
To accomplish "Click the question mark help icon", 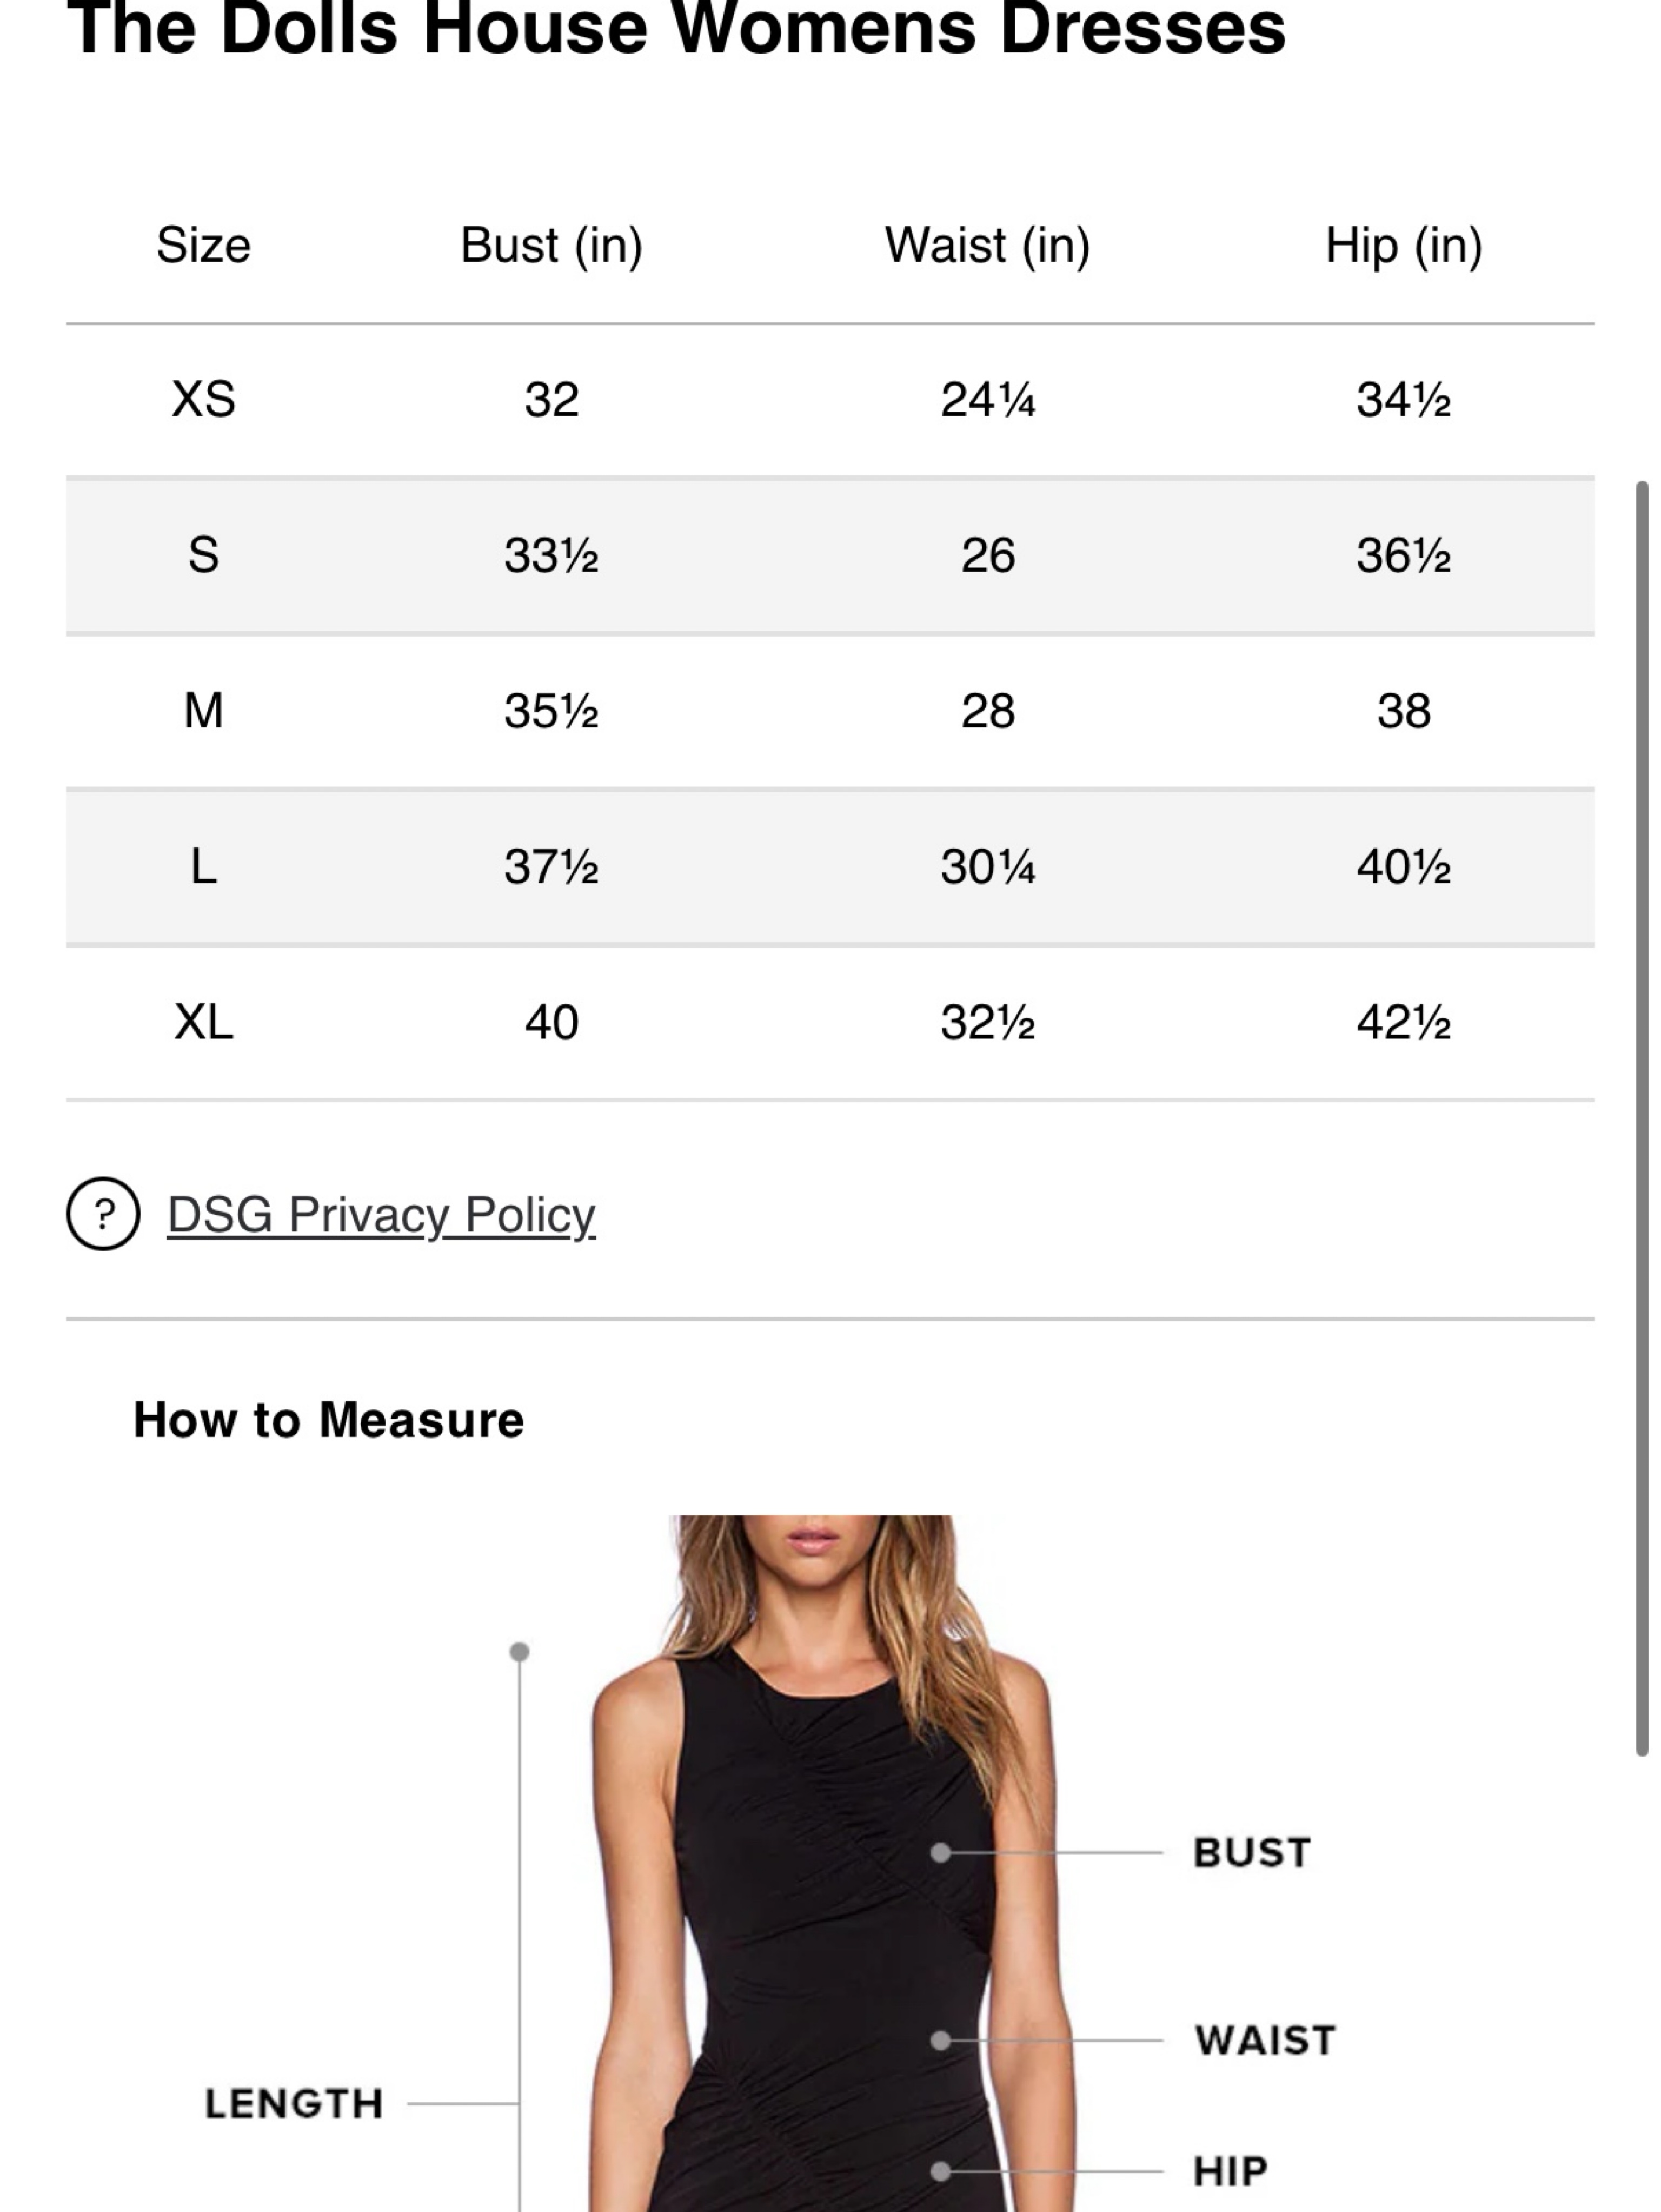I will pyautogui.click(x=103, y=1214).
